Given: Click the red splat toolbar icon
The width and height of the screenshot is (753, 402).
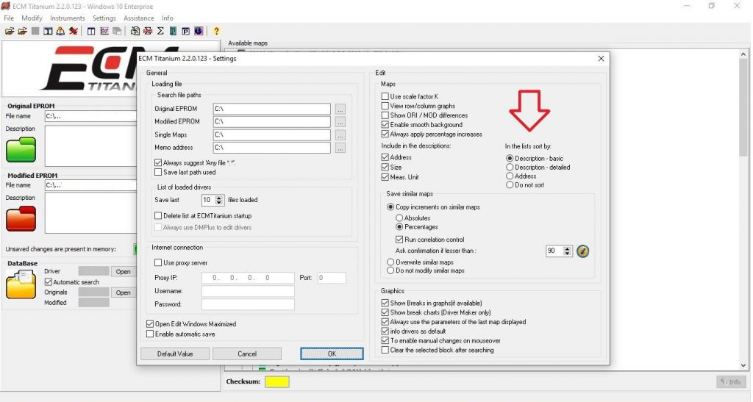Looking at the screenshot, I should tap(73, 31).
